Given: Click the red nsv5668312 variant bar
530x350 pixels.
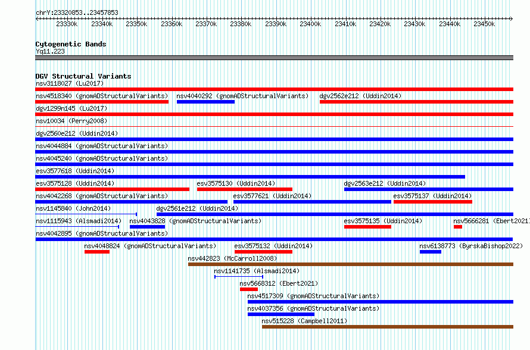Looking at the screenshot, I should point(249,289).
